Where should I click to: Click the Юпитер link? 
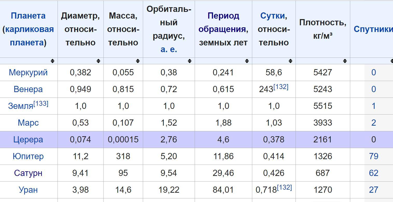click(28, 156)
